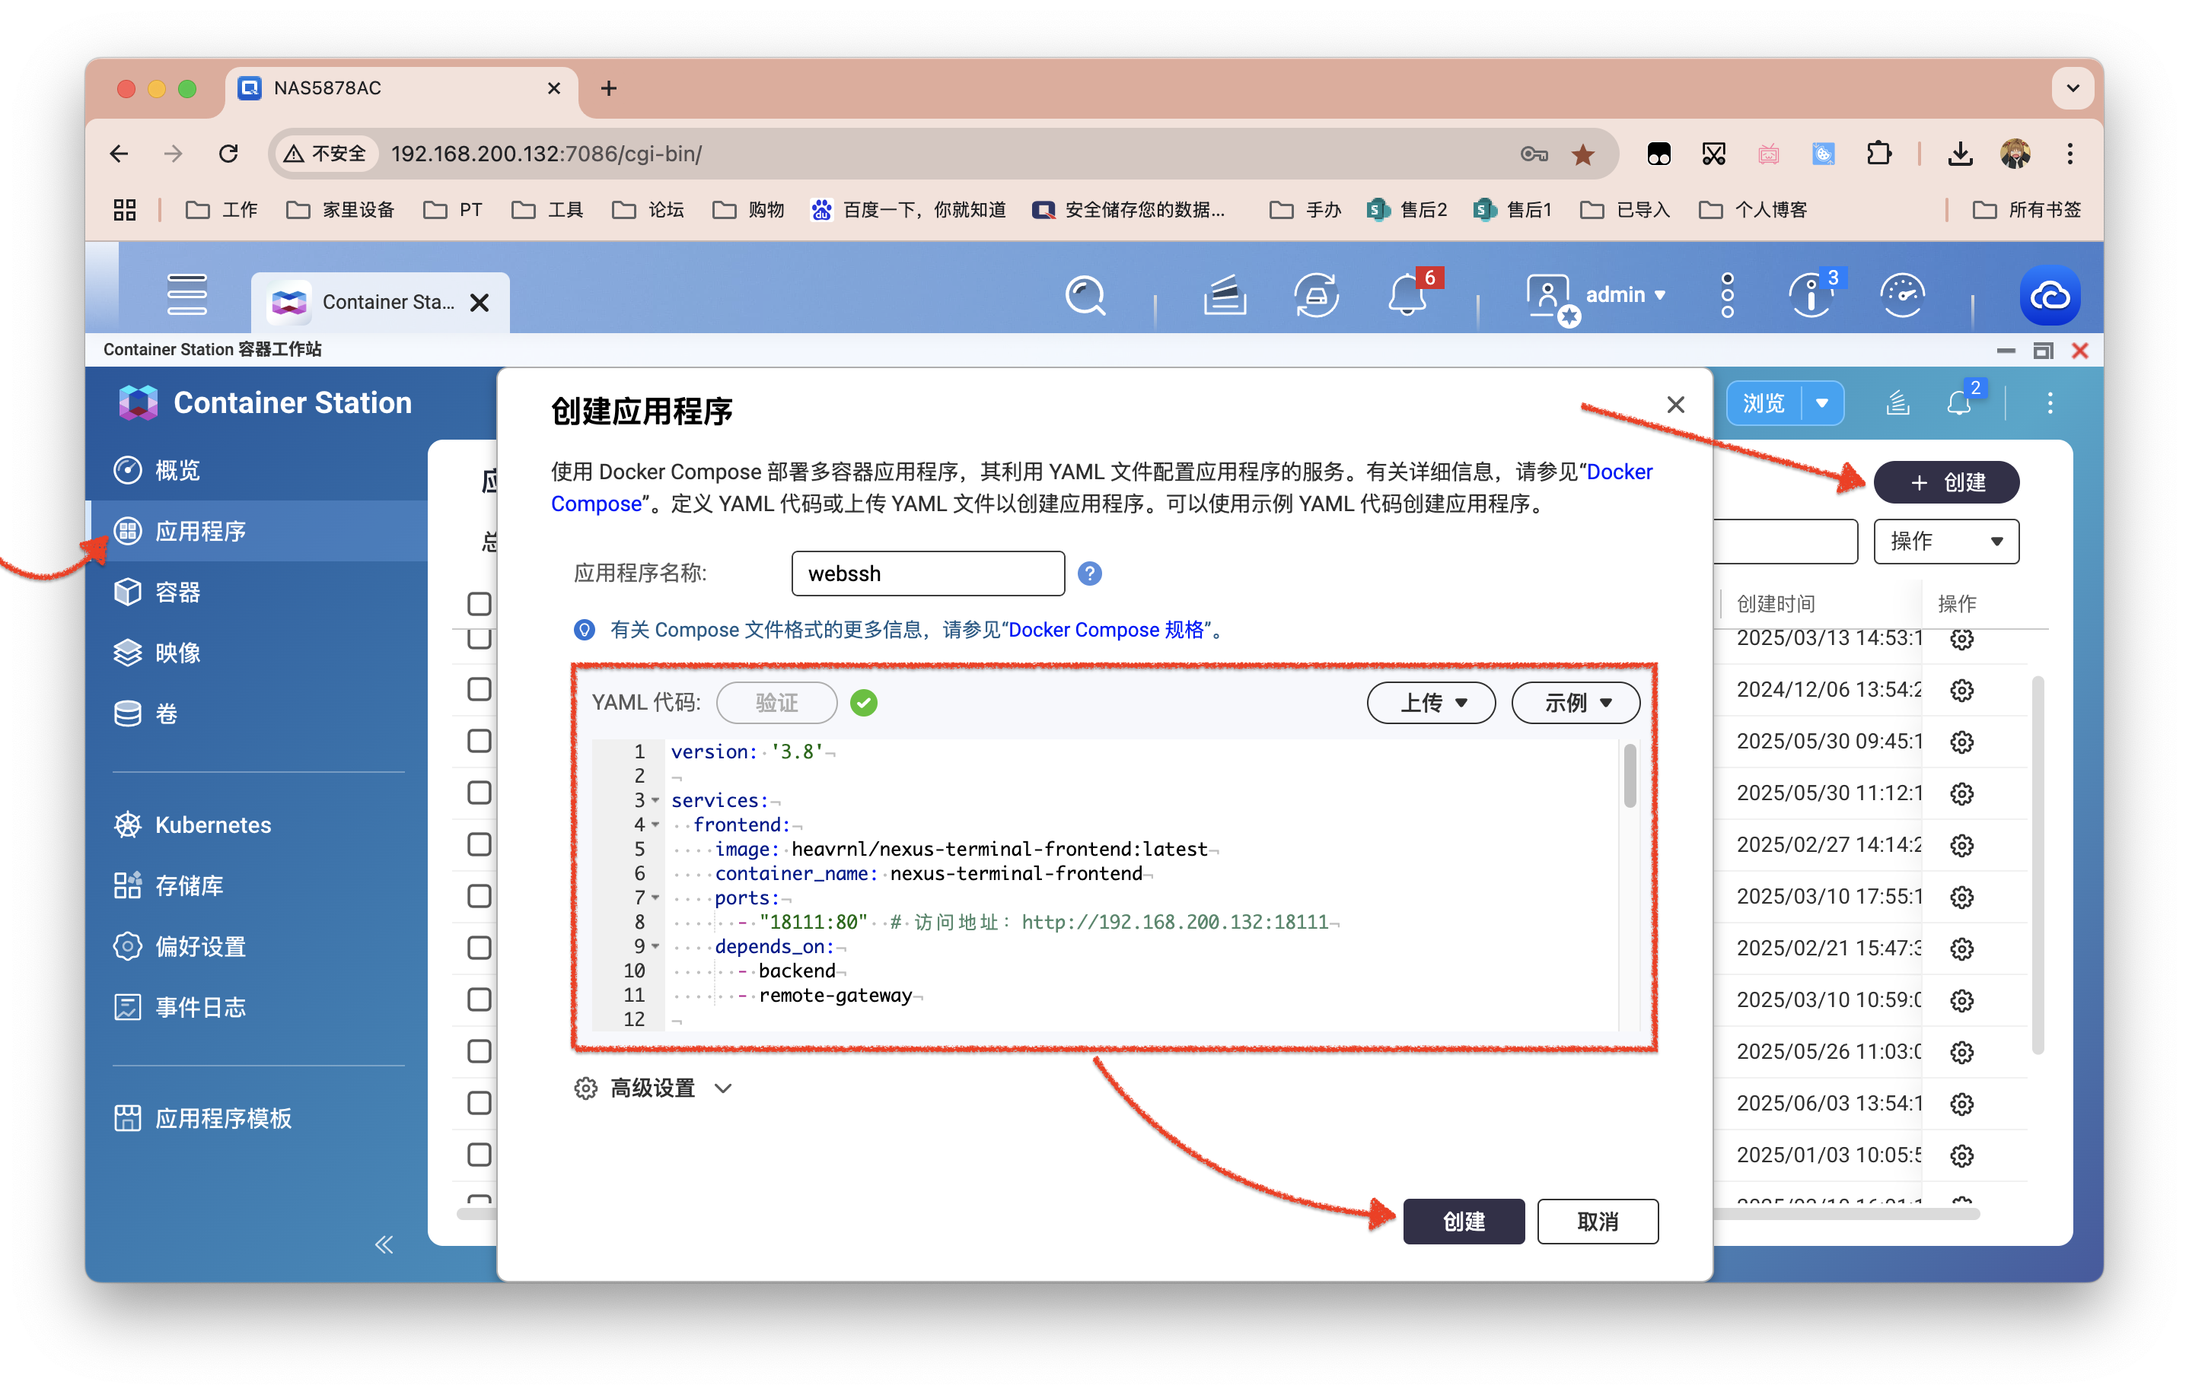Collapse the sidebar with double-arrow icon
Viewport: 2189px width, 1395px height.
click(384, 1244)
